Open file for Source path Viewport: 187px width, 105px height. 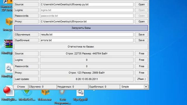click(x=141, y=4)
